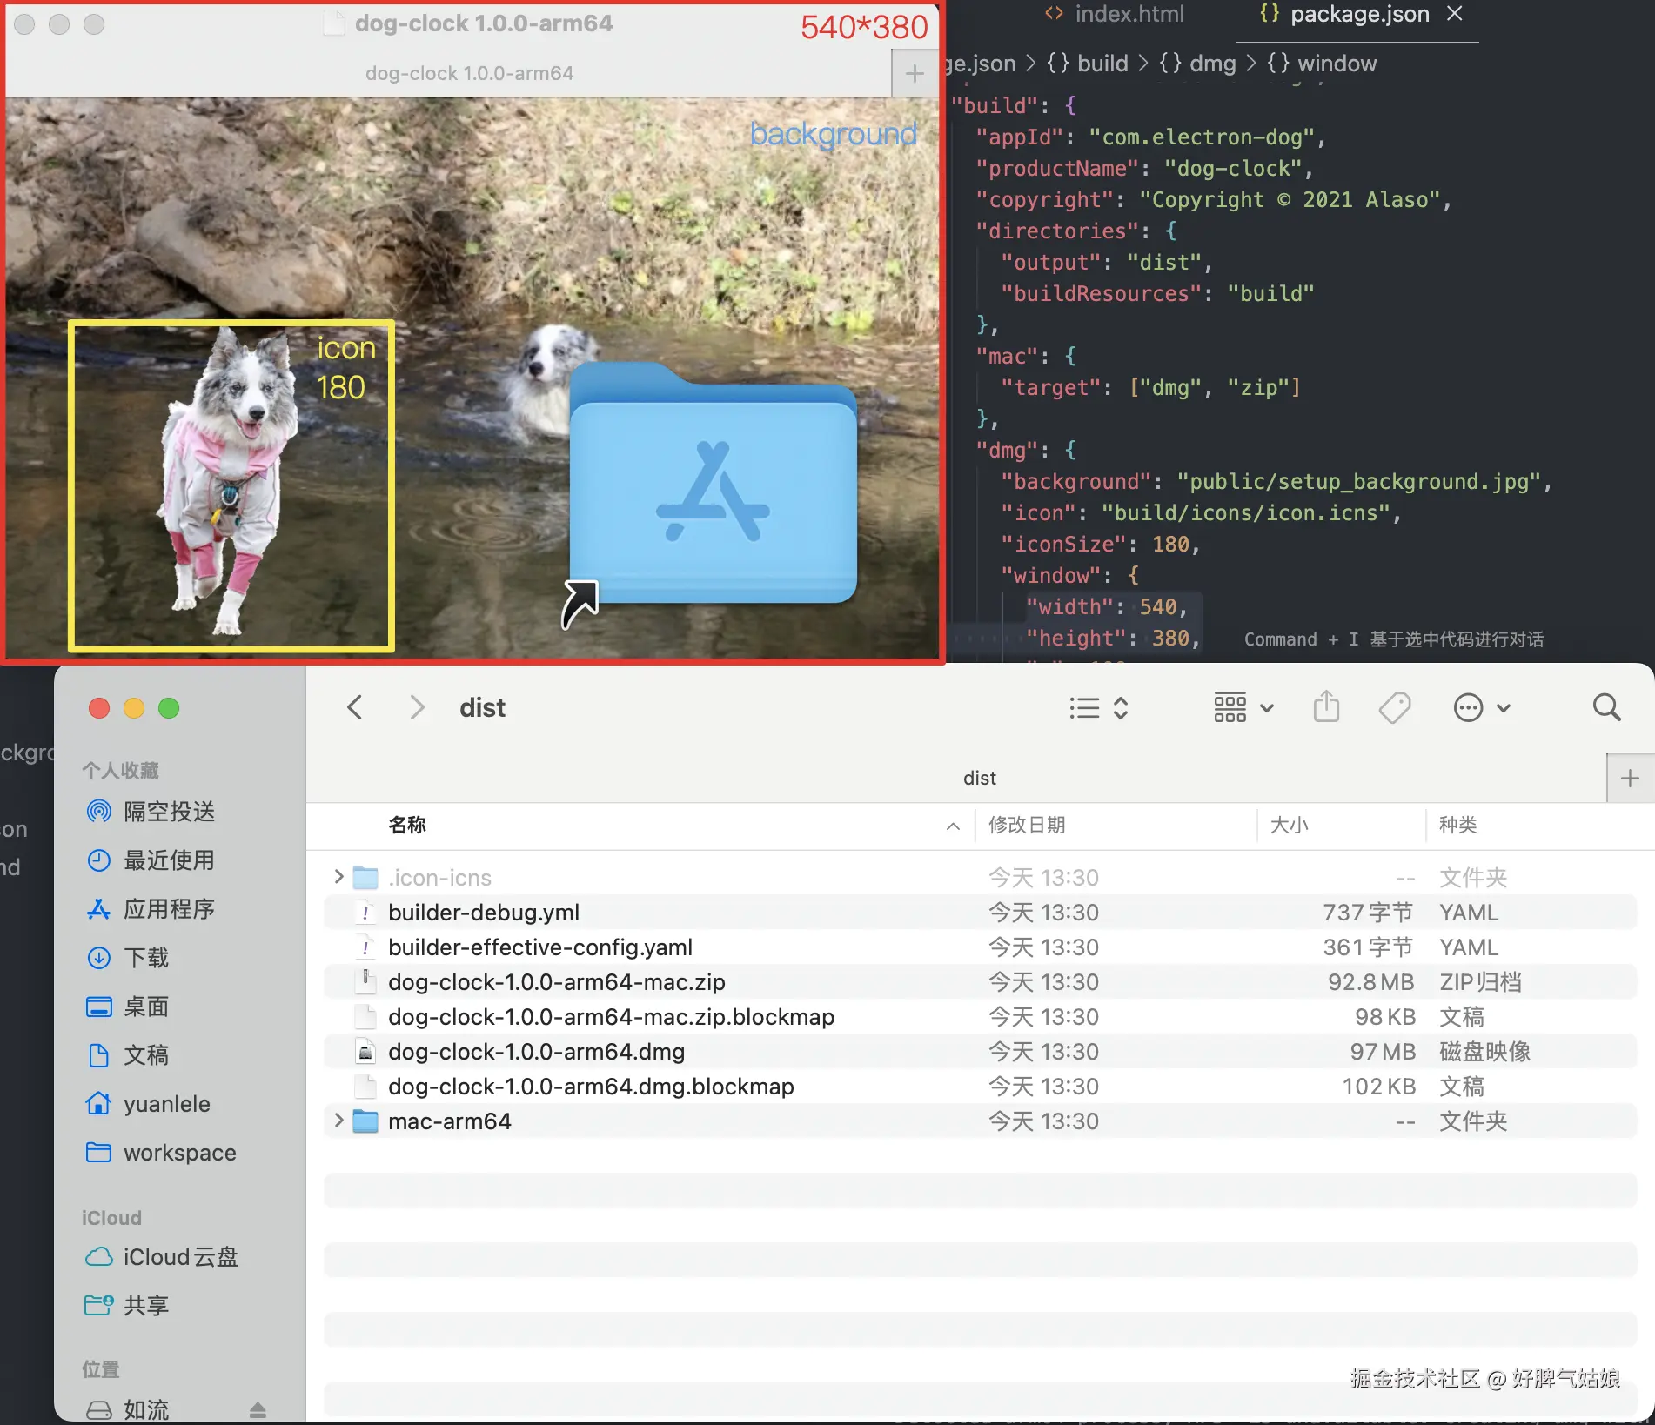Click the "background" path line in package.json
Image resolution: width=1655 pixels, height=1425 pixels.
[1276, 482]
